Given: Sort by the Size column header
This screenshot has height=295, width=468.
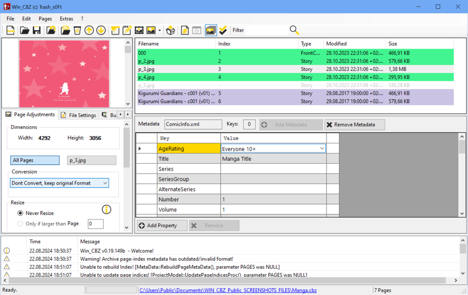Looking at the screenshot, I should pos(420,44).
